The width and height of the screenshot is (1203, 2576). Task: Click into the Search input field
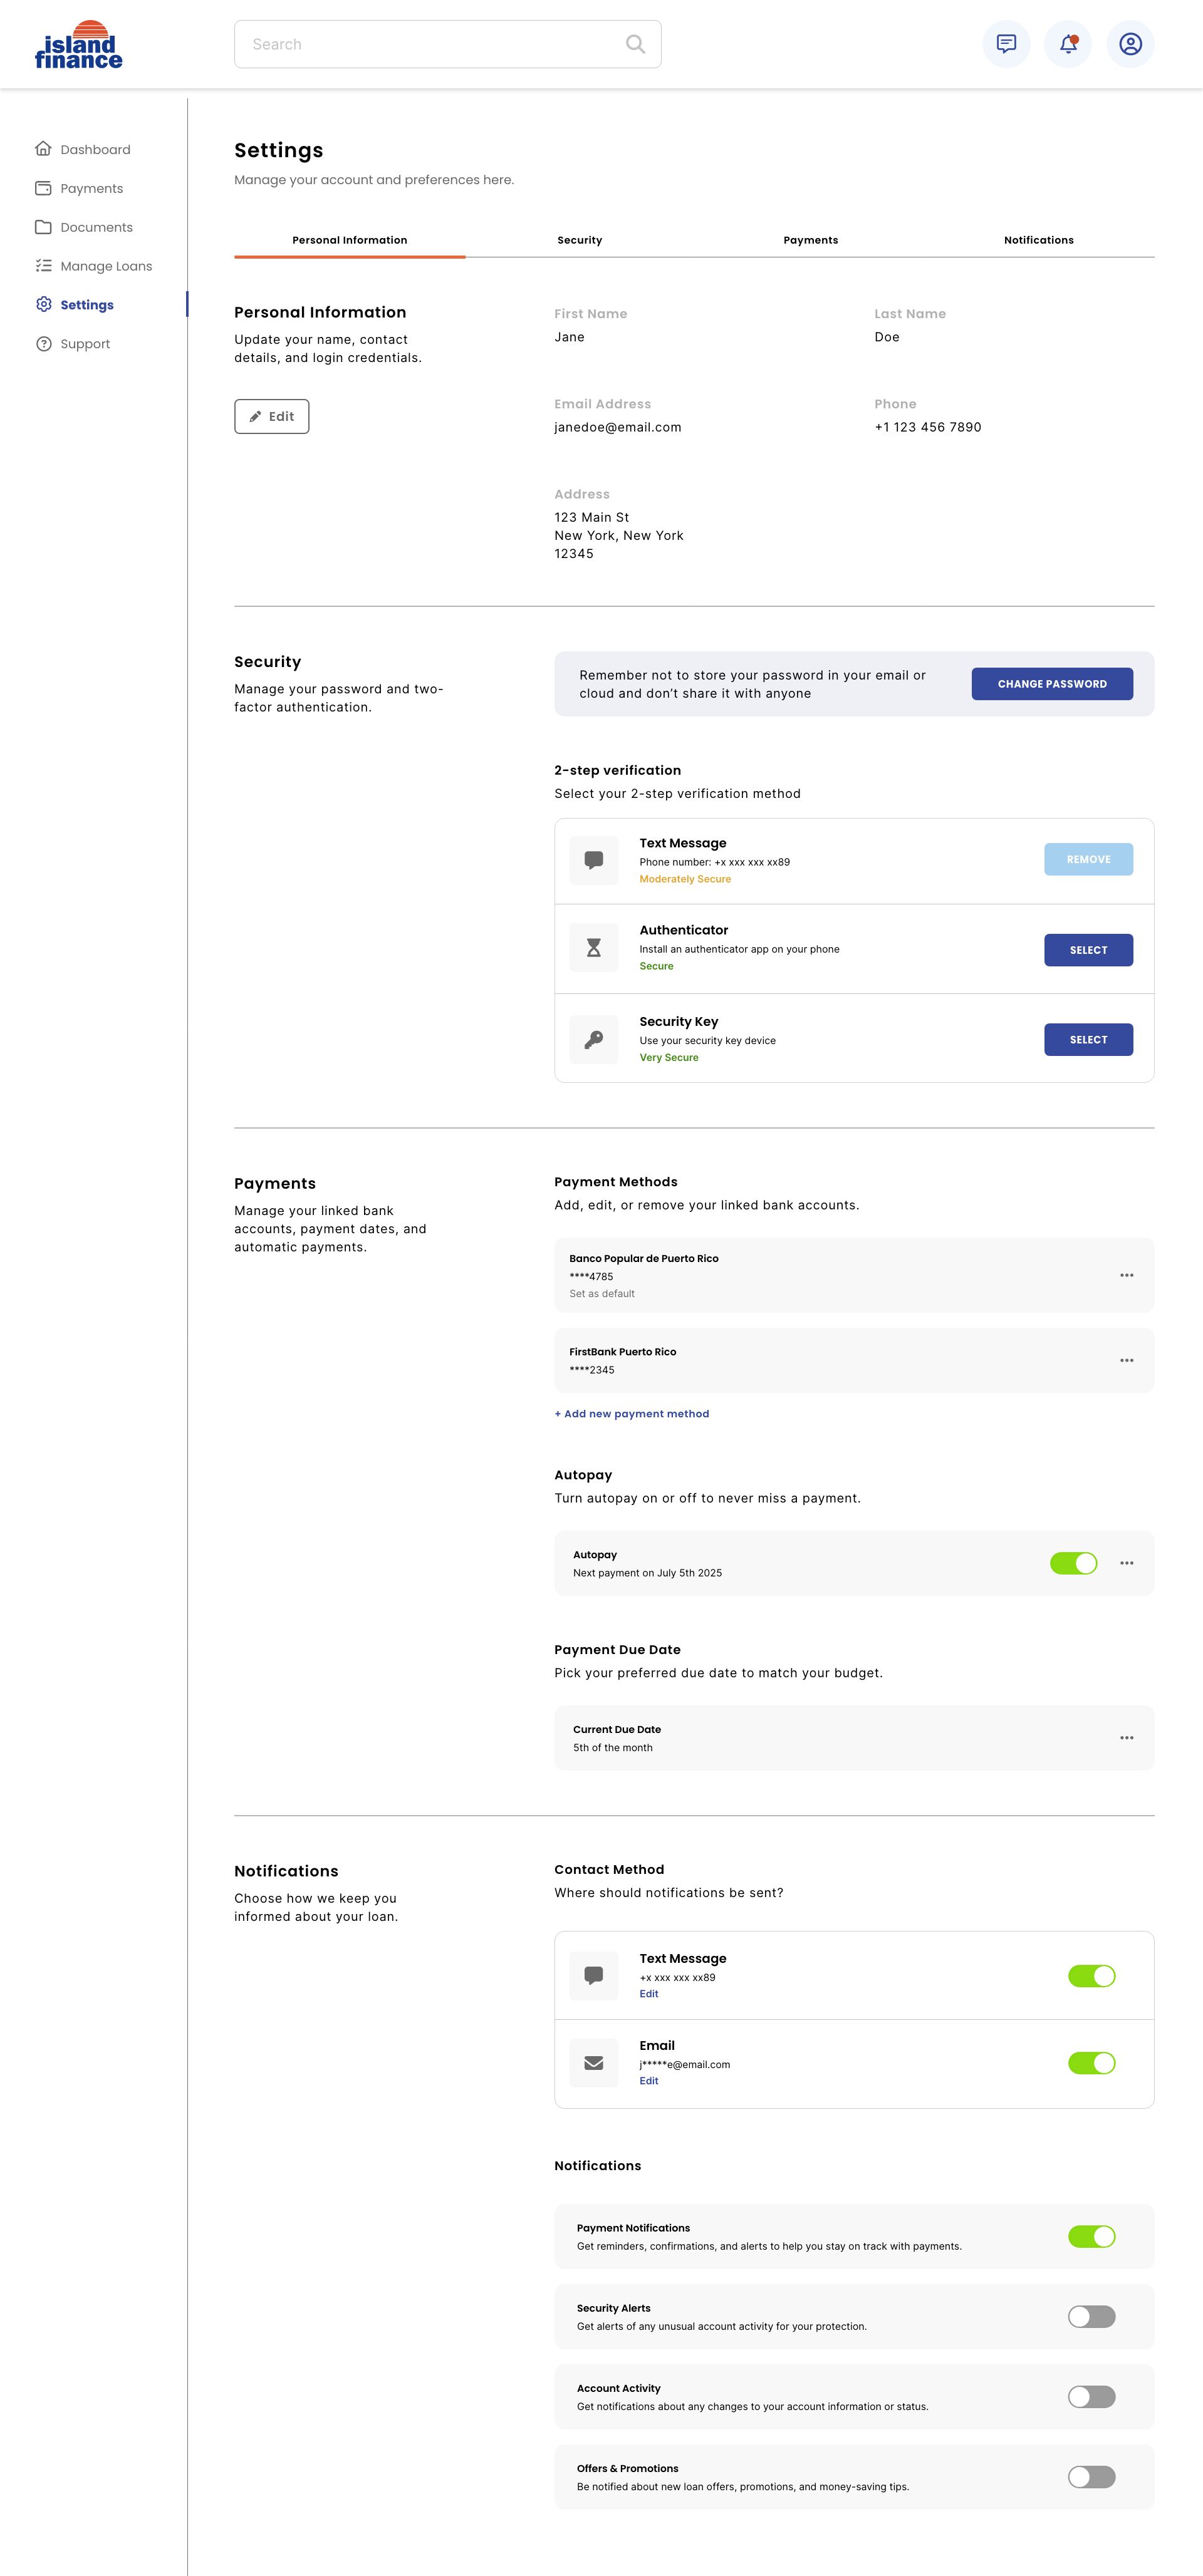pyautogui.click(x=430, y=44)
